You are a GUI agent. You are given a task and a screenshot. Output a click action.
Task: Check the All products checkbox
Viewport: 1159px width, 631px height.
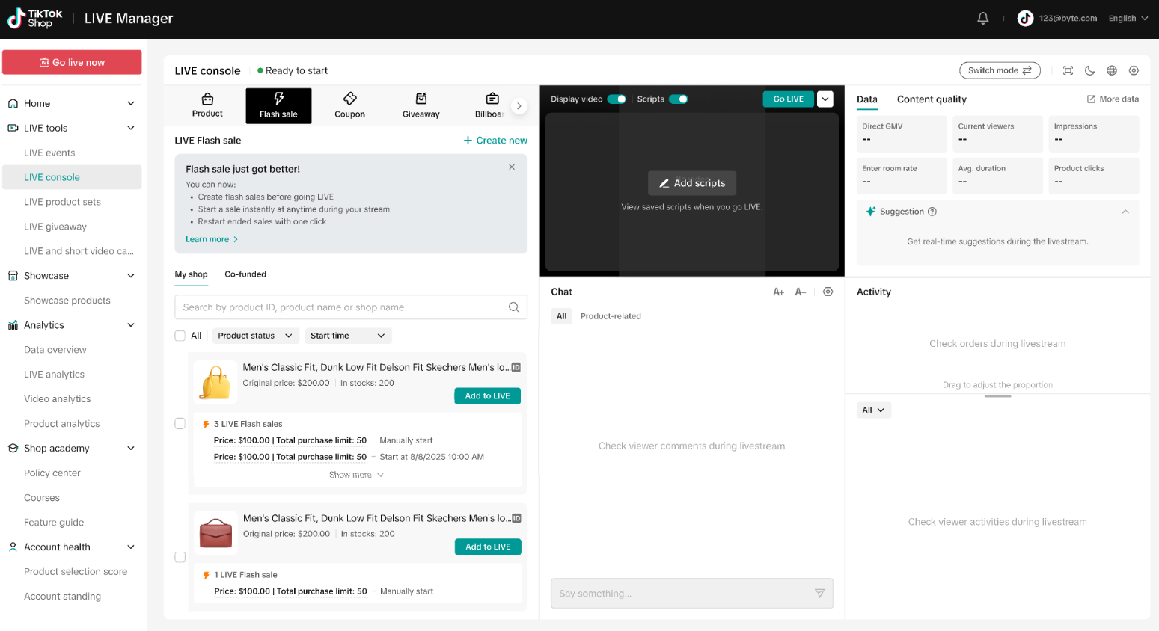(180, 336)
